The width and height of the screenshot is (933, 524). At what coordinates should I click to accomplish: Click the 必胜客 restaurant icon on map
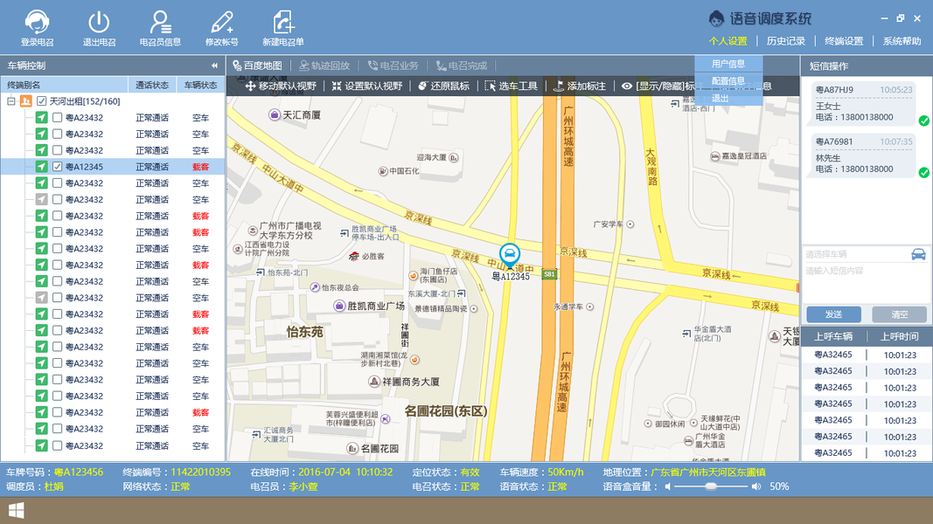(x=354, y=256)
